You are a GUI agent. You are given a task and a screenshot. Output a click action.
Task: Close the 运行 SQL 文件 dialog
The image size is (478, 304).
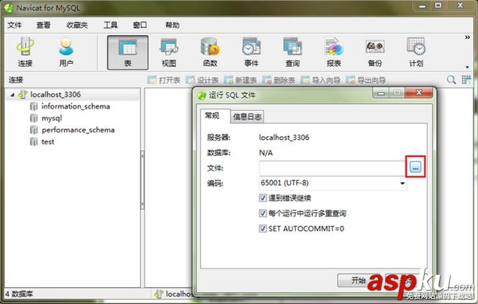pos(419,92)
